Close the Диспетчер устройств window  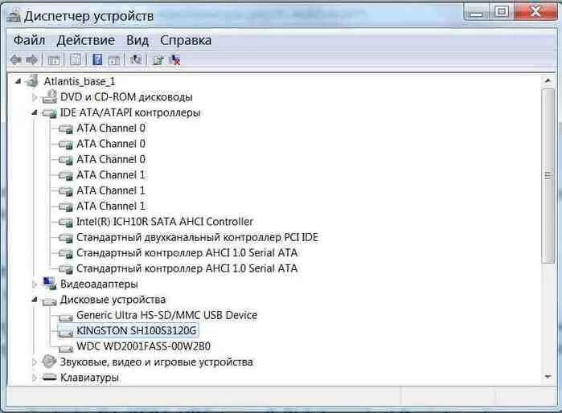coord(535,12)
